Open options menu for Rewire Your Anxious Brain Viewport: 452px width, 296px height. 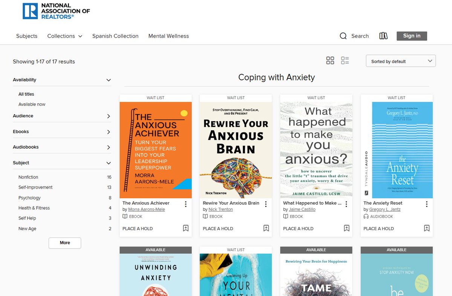266,204
